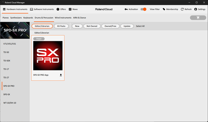Open account Settings
The height and width of the screenshot is (122, 208).
pos(200,9)
